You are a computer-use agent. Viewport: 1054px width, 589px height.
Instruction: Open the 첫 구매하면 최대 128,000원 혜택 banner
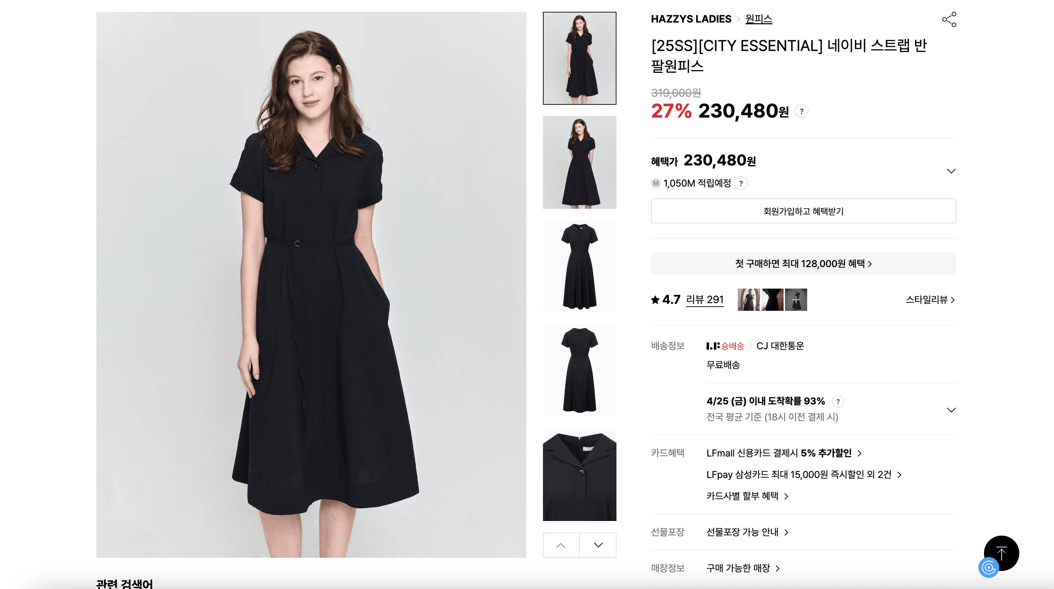803,264
